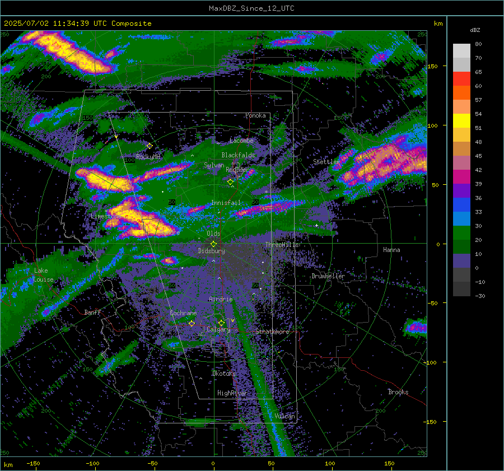Viewport: 504px width, 471px height.
Task: Click the -30 value on the dBZ scale
Action: click(480, 296)
